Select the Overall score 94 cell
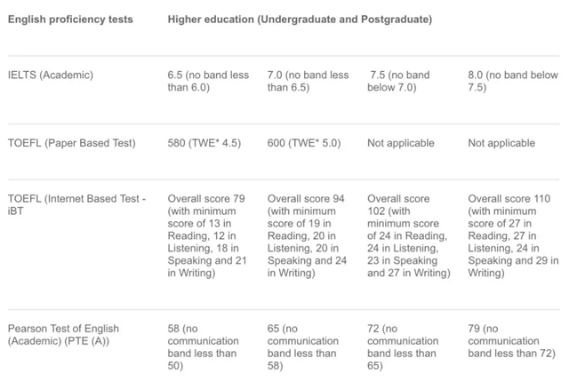Image resolution: width=569 pixels, height=382 pixels. pyautogui.click(x=307, y=235)
